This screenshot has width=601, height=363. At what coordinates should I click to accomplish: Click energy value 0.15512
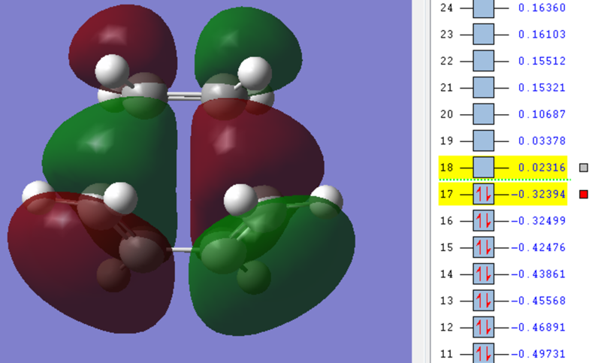tap(542, 61)
